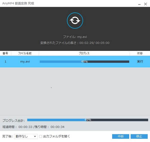Click the circular conversion refresh icon

(75, 21)
